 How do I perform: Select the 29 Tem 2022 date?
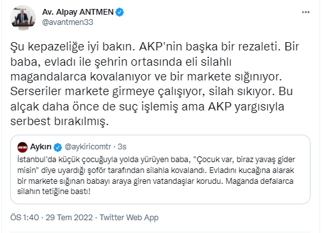coord(69,218)
